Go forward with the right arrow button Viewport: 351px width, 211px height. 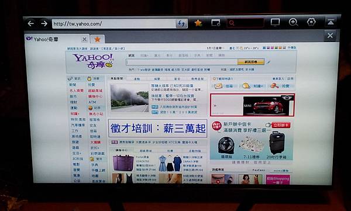pos(44,23)
